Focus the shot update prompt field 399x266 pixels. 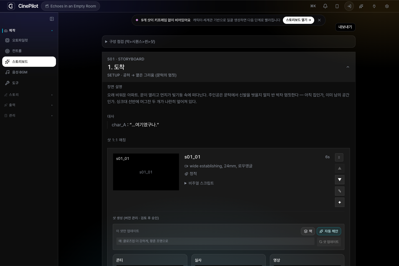(215, 241)
